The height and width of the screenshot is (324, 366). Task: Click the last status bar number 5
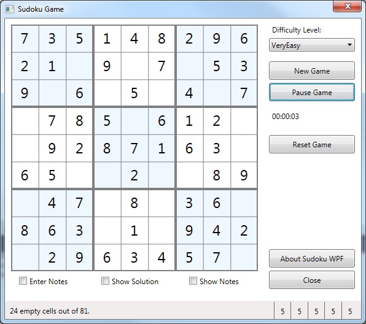click(x=350, y=311)
